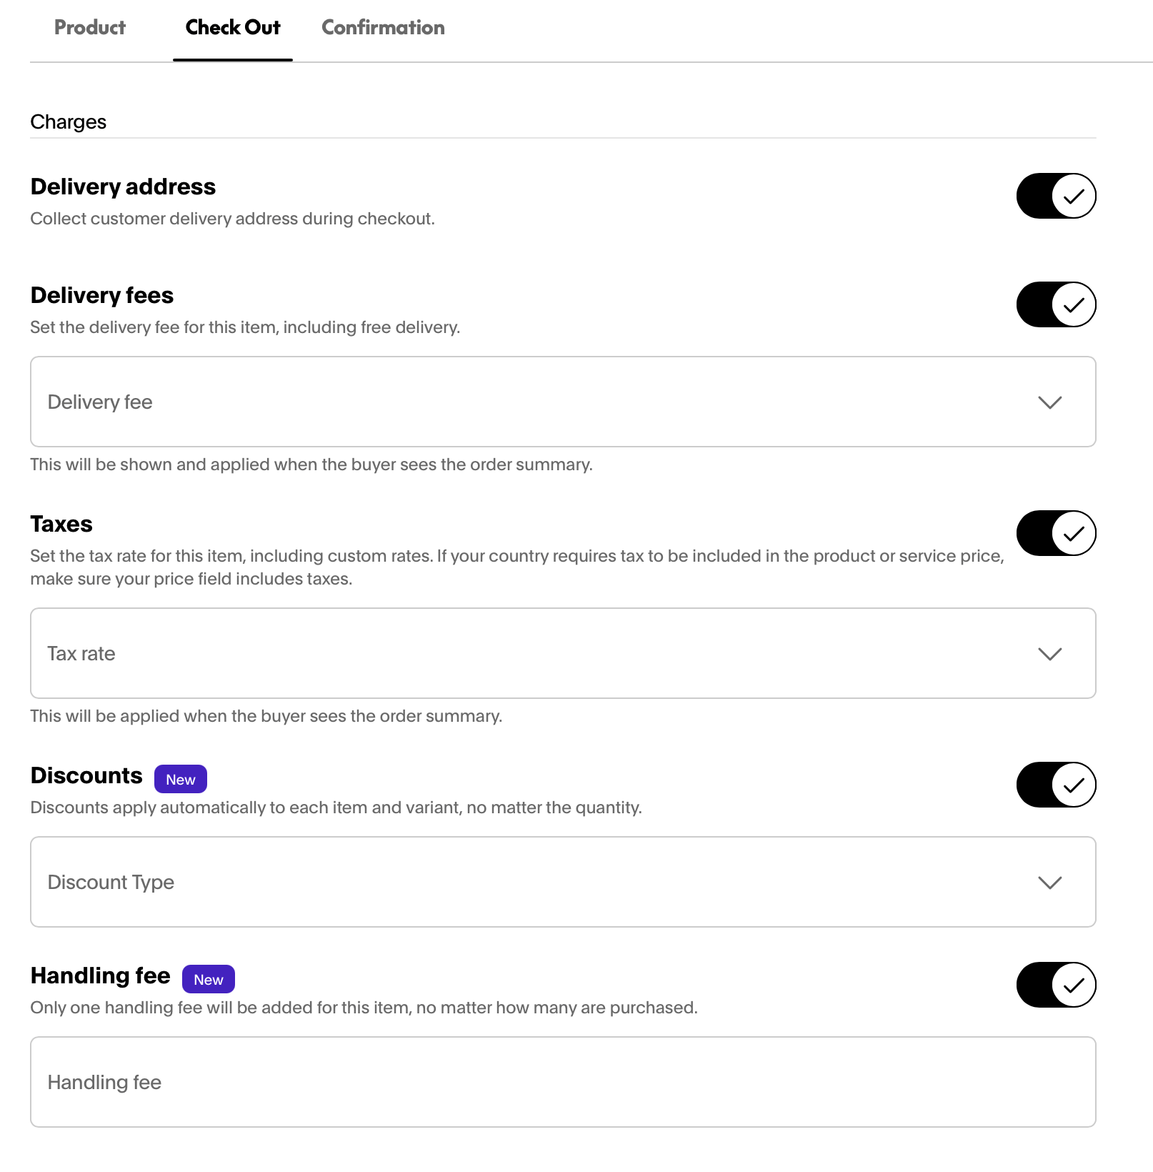Viewport: 1153px width, 1172px height.
Task: Disable the Delivery address toggle
Action: click(x=1056, y=196)
